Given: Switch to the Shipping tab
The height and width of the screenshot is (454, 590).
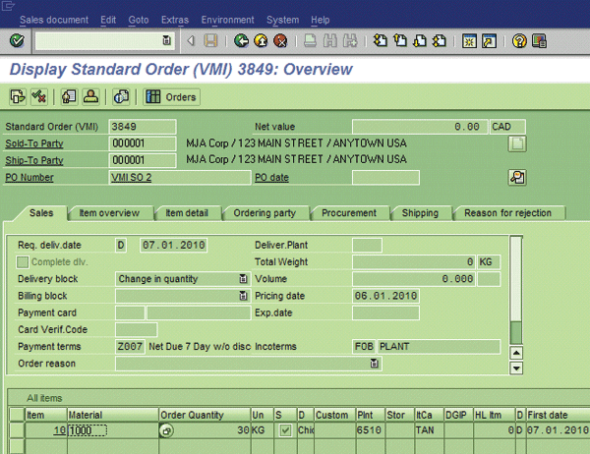Looking at the screenshot, I should click(420, 213).
